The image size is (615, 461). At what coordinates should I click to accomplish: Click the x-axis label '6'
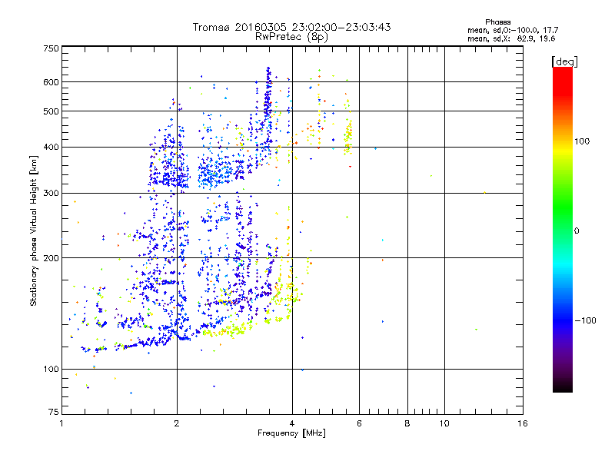[x=359, y=423]
